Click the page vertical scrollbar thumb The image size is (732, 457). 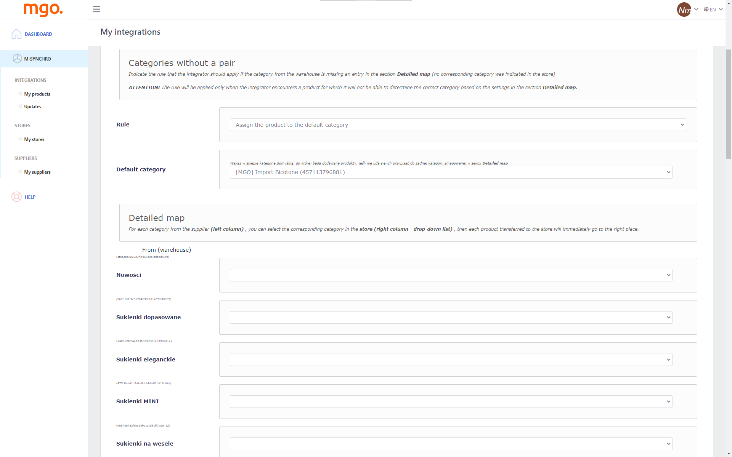pyautogui.click(x=729, y=104)
